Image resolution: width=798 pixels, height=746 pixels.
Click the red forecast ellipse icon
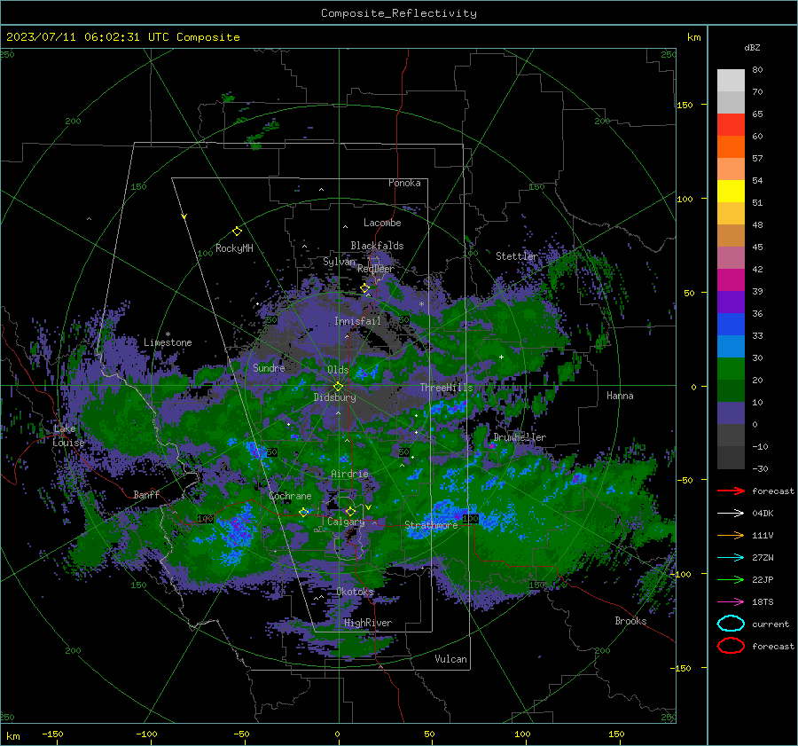[x=731, y=646]
